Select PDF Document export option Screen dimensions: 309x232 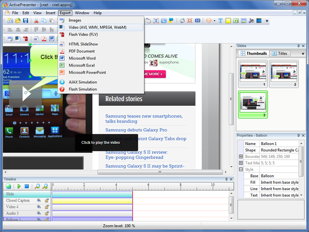(x=101, y=51)
